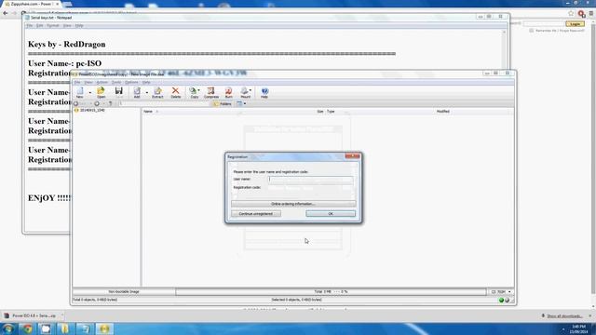Open the PowerISO File menu
The height and width of the screenshot is (335, 596).
77,83
